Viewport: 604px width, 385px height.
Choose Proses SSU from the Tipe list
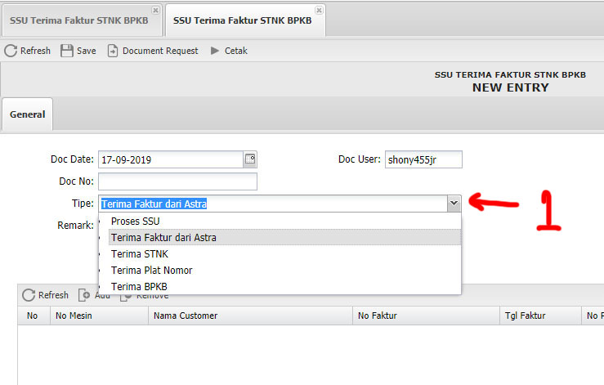click(x=136, y=222)
